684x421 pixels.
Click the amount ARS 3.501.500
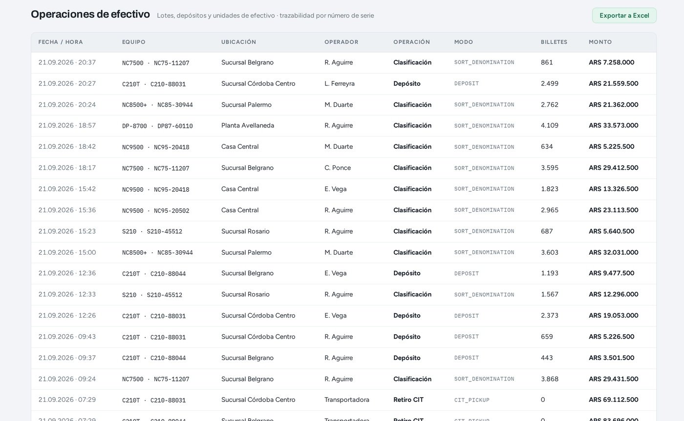point(611,358)
